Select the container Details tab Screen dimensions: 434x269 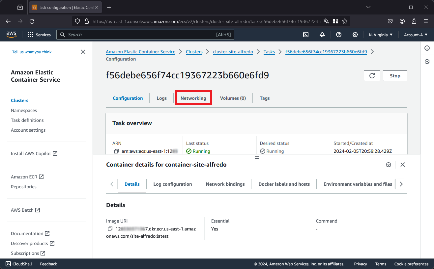coord(132,184)
